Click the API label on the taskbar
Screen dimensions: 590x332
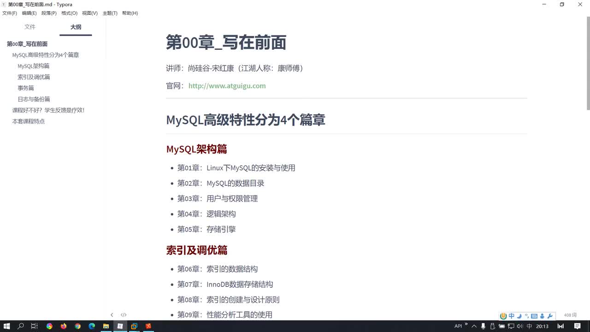458,326
